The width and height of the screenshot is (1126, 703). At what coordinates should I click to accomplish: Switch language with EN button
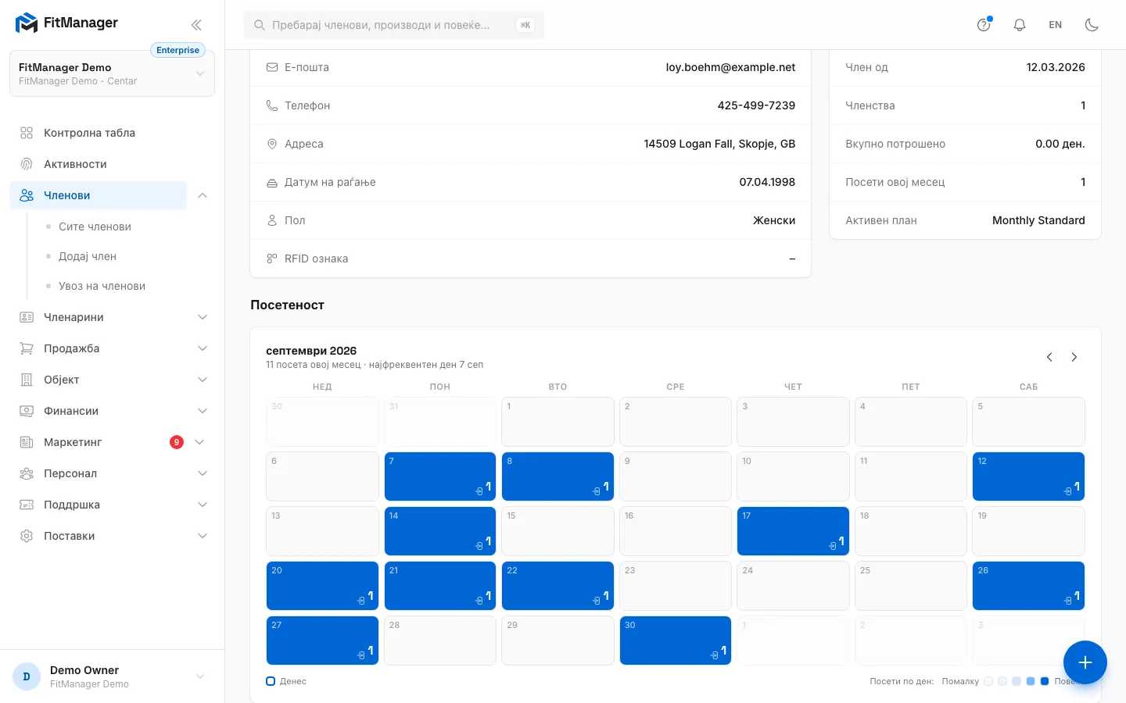click(1056, 25)
